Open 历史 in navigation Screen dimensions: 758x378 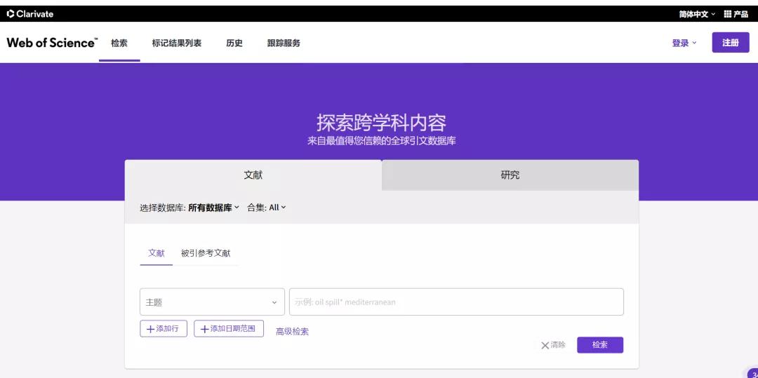click(234, 43)
